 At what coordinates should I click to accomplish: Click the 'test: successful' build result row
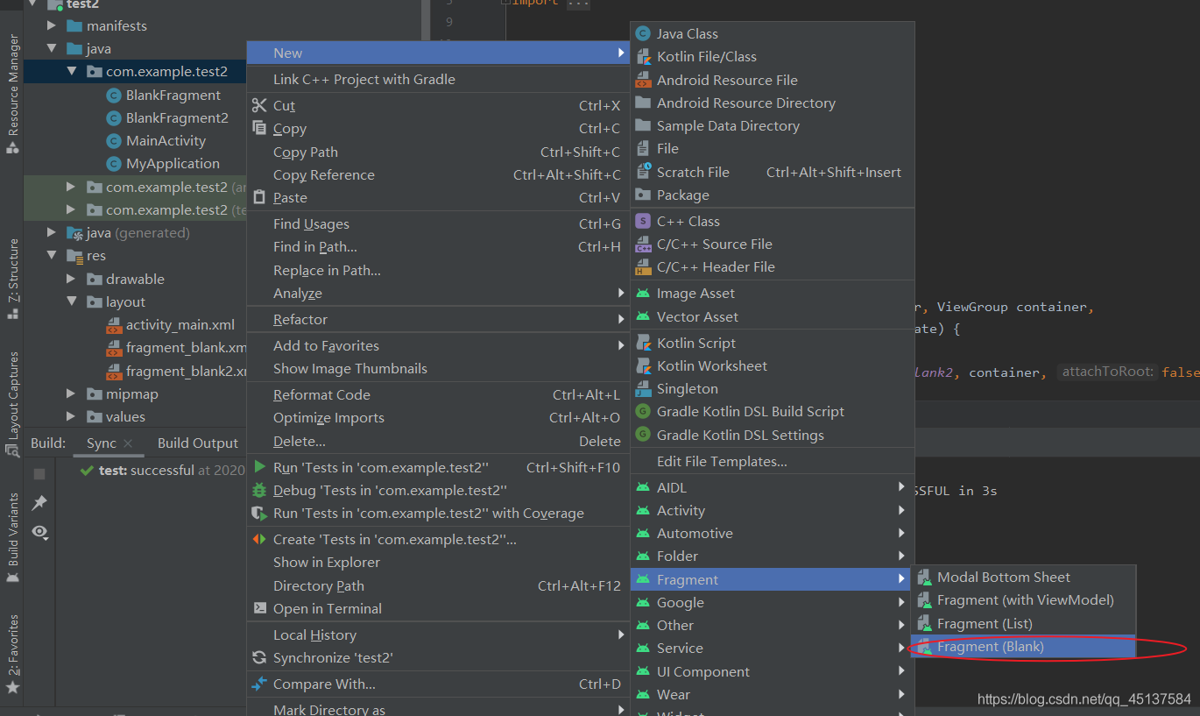162,471
